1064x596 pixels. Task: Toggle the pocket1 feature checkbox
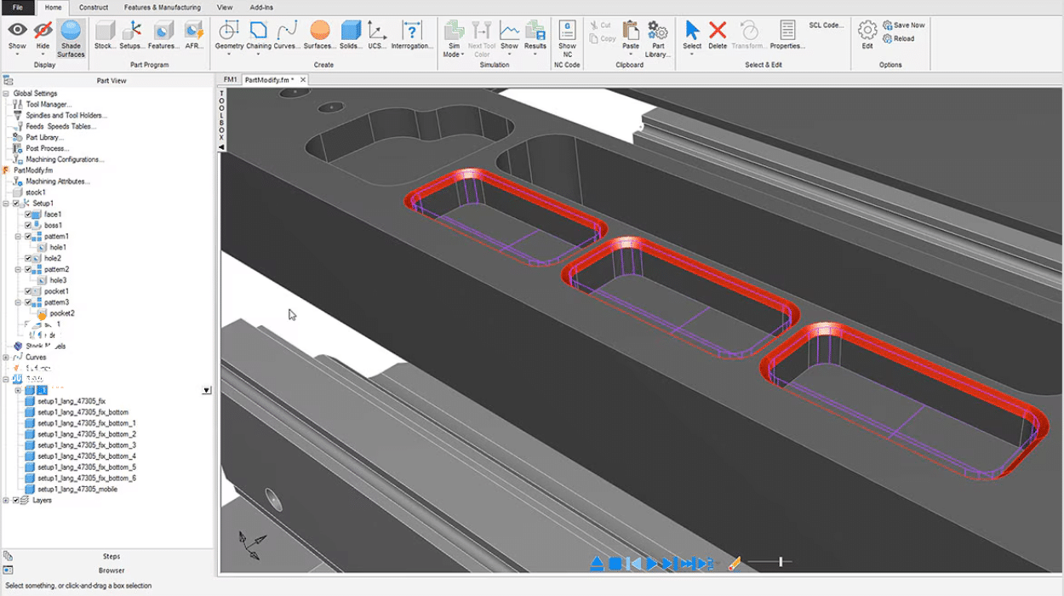point(28,291)
